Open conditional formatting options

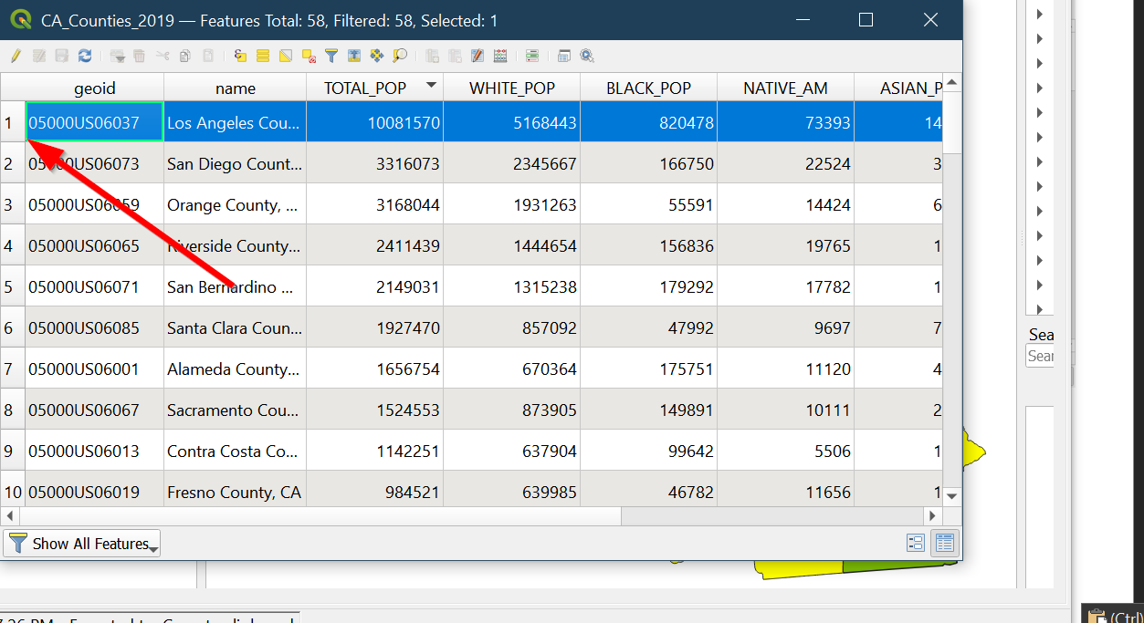(532, 57)
